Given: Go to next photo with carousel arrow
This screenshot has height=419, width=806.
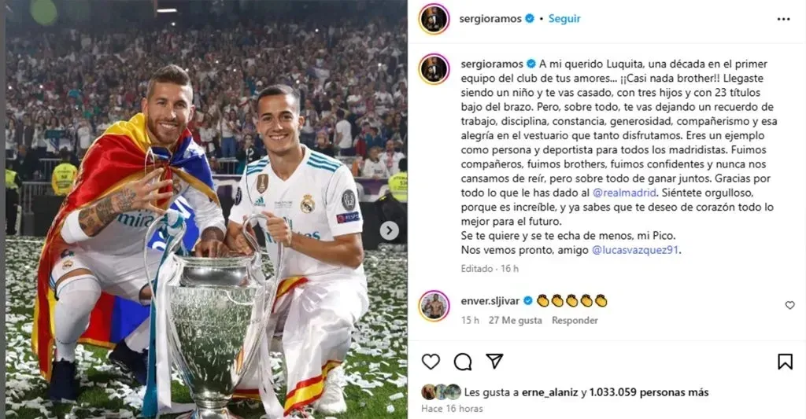Looking at the screenshot, I should [389, 230].
